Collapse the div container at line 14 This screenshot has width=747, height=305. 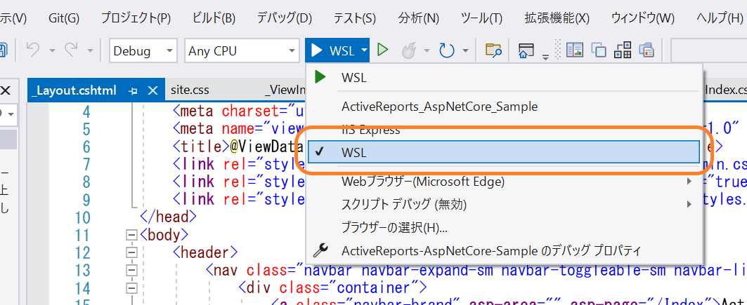(131, 287)
